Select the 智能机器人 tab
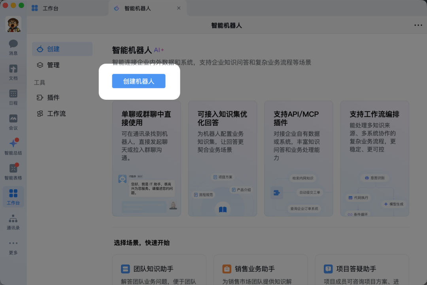 click(x=136, y=8)
